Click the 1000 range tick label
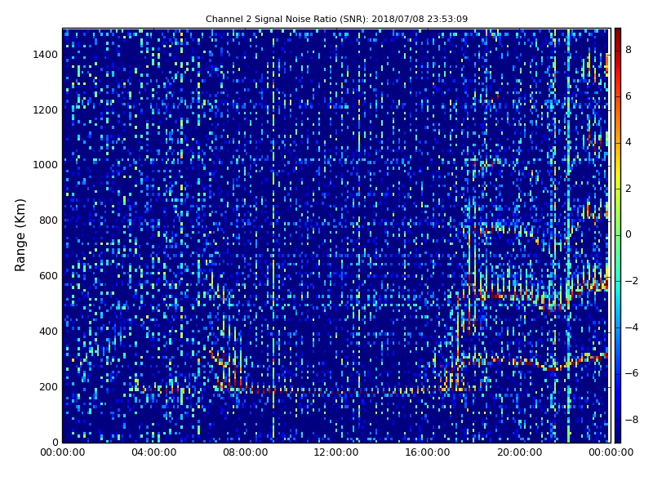Screen dimensions: 653x490 [46, 165]
